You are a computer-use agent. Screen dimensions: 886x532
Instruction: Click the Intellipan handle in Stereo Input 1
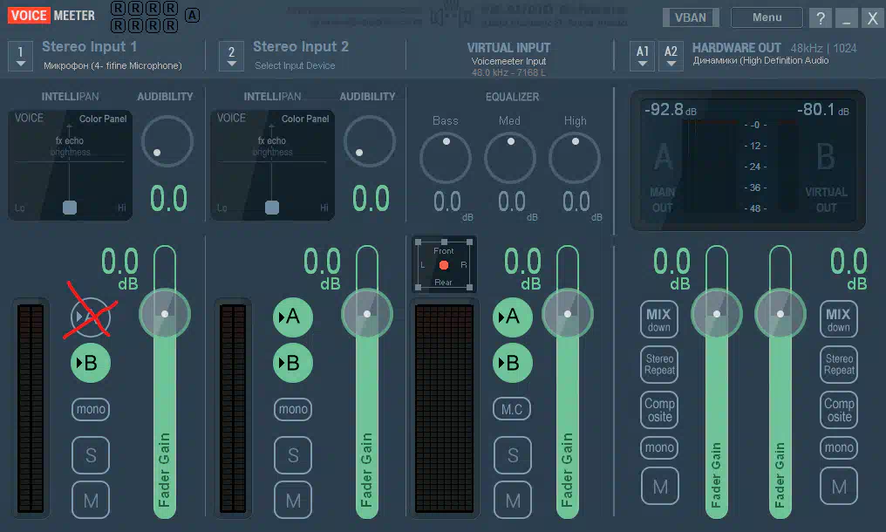coord(70,208)
